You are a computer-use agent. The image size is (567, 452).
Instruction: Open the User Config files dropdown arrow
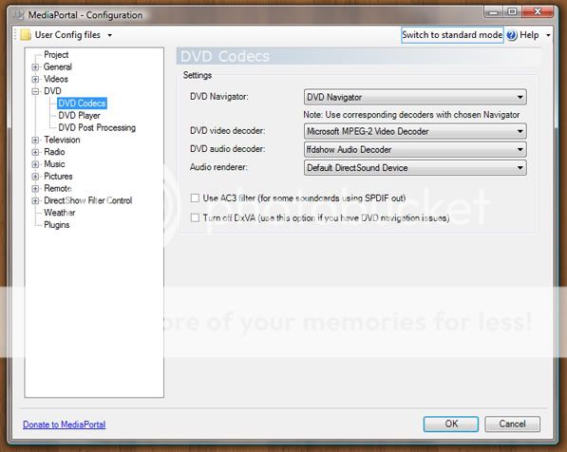tap(109, 35)
